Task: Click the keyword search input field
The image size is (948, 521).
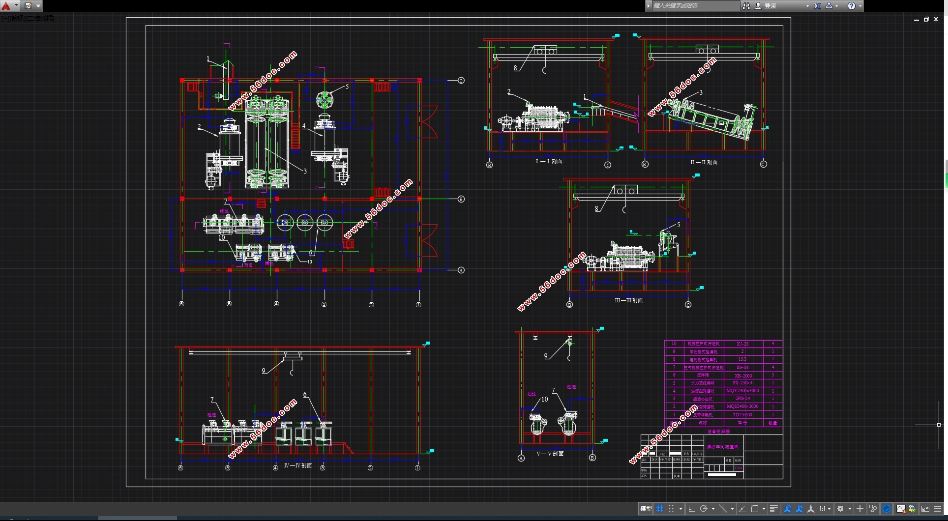Action: 695,6
